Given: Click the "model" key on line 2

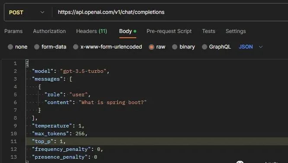Looking at the screenshot, I should pyautogui.click(x=43, y=71).
